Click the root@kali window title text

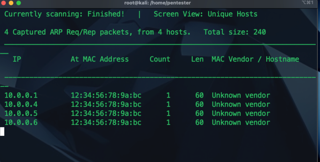point(157,3)
